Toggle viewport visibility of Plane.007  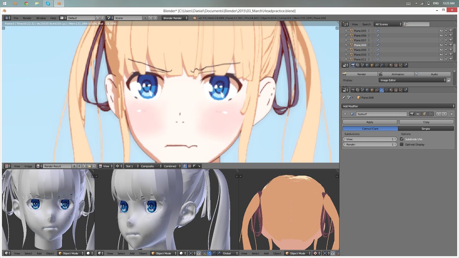441,40
